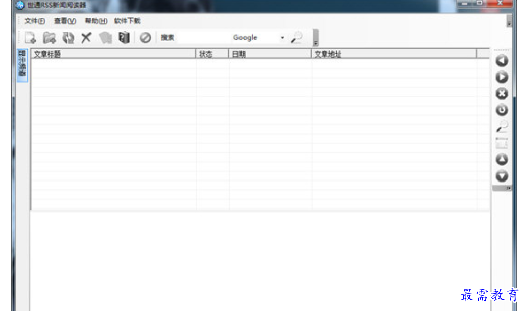The height and width of the screenshot is (311, 523).
Task: Click the new feed document icon
Action: click(x=30, y=38)
